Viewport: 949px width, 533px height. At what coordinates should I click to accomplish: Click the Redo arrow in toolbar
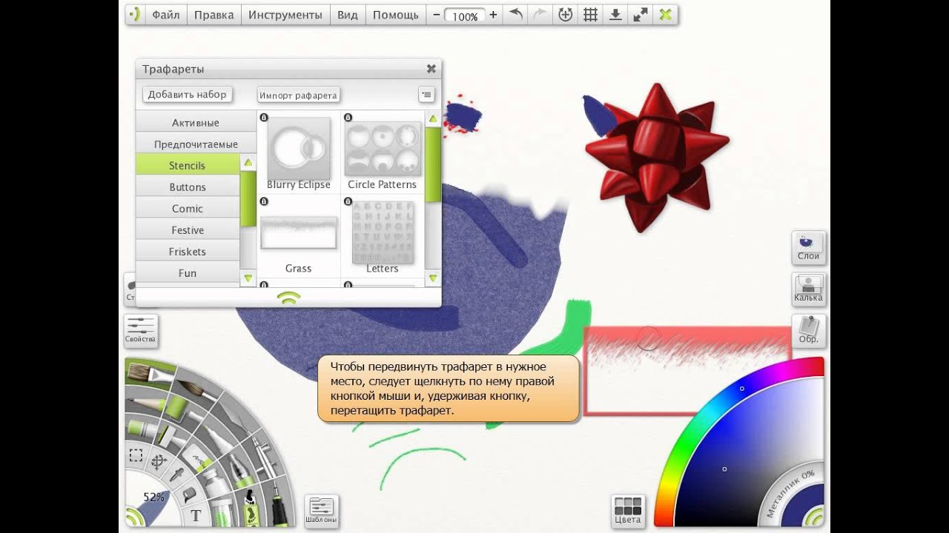[x=540, y=15]
